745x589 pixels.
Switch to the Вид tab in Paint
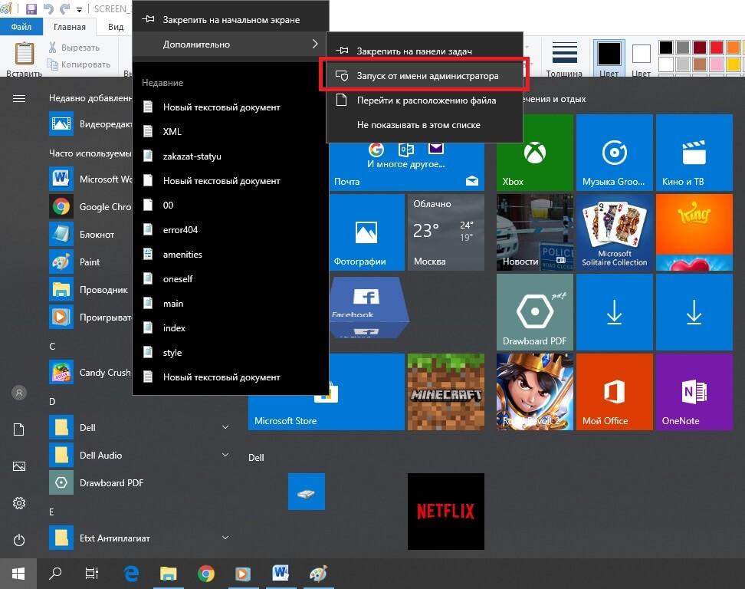[116, 27]
